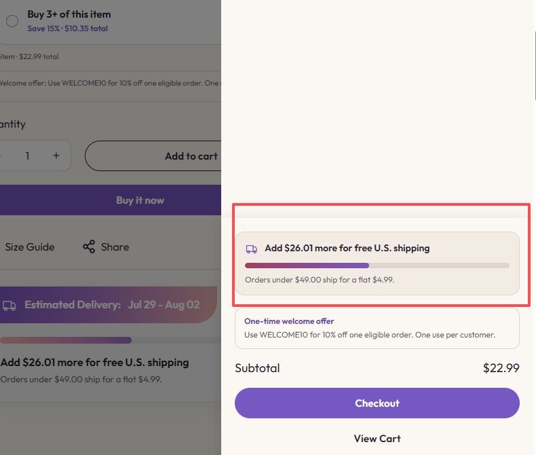Proceed to Checkout
The image size is (536, 455).
[377, 403]
